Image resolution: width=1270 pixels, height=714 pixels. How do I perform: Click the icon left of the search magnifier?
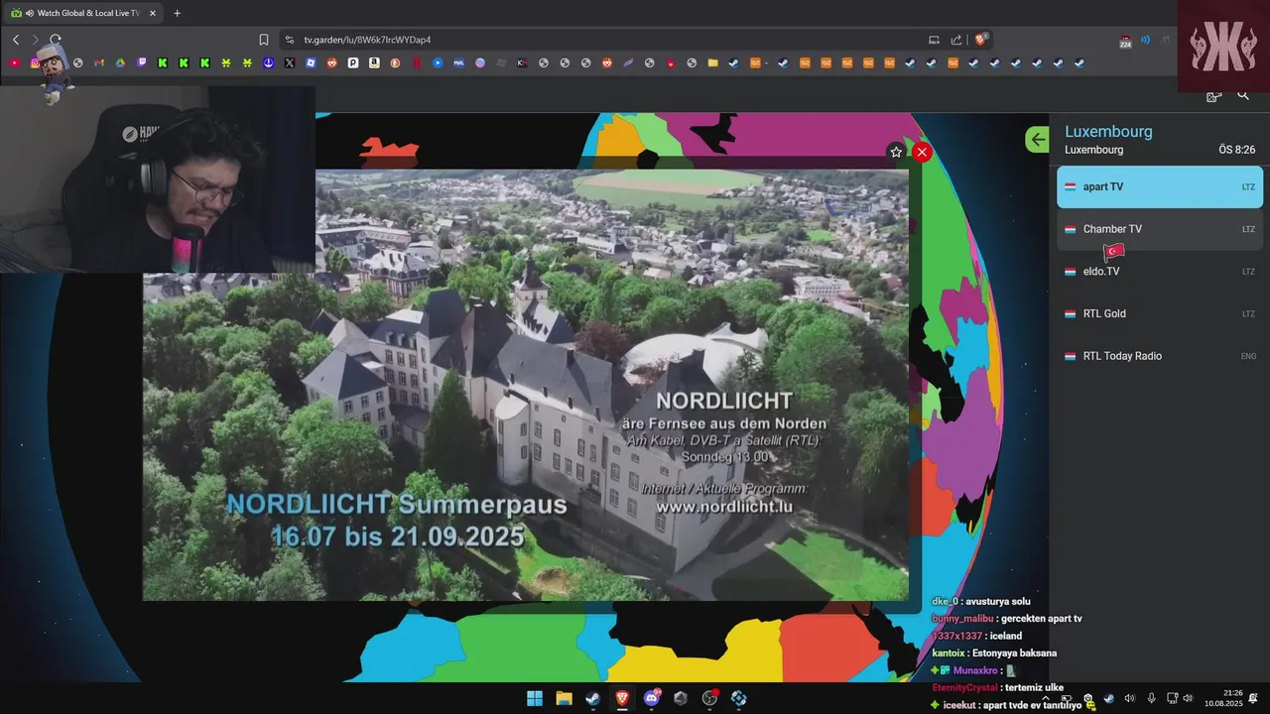1213,95
